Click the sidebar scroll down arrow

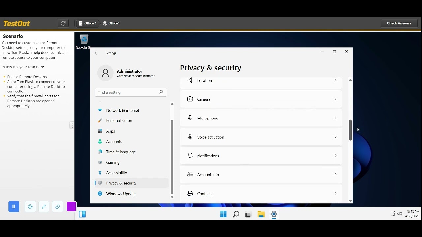(x=172, y=197)
